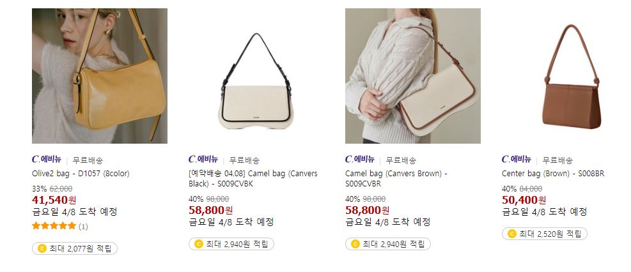The width and height of the screenshot is (631, 272).
Task: Open Camel bag (Canvers Brown) - S009CVBR title
Action: (x=396, y=179)
